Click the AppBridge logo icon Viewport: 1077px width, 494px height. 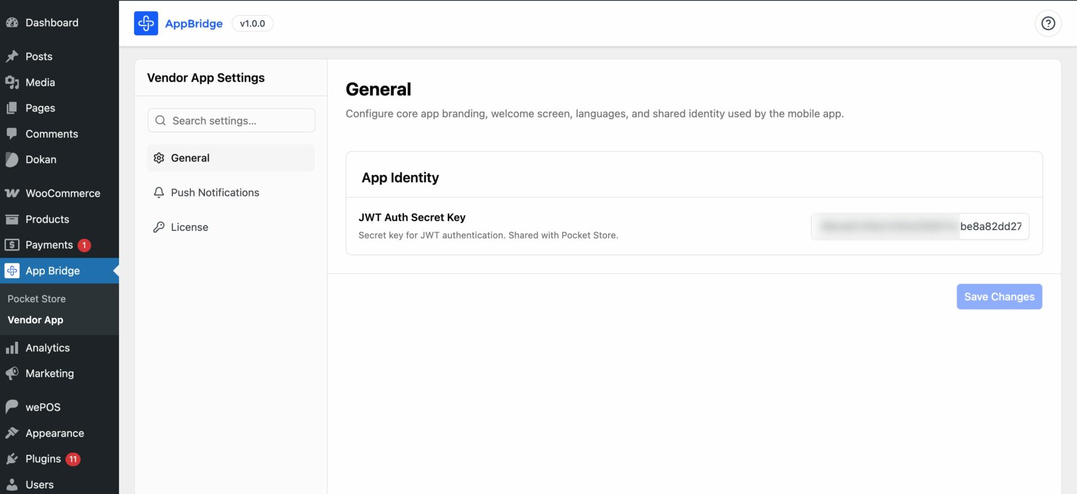pos(146,24)
